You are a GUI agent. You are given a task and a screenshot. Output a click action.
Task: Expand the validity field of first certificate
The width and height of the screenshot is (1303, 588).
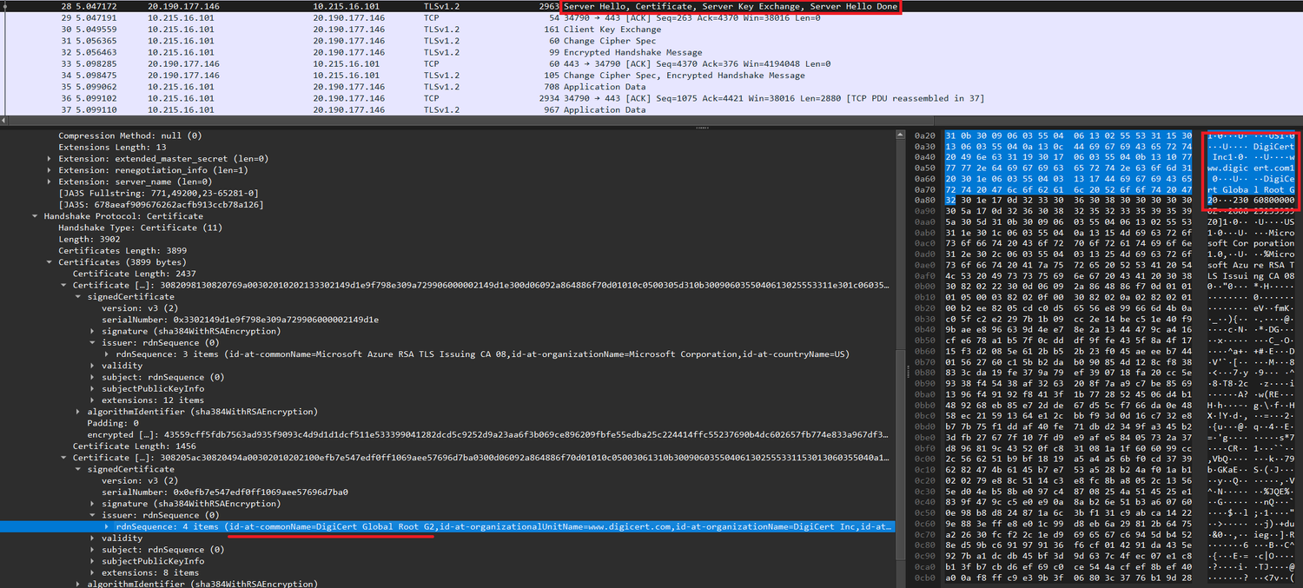click(x=90, y=365)
